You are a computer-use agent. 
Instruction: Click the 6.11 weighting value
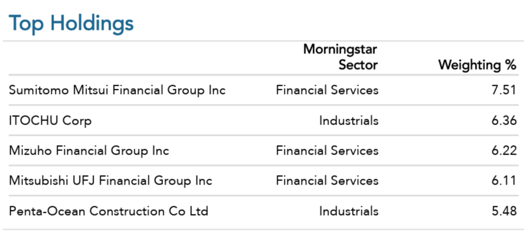pos(504,180)
